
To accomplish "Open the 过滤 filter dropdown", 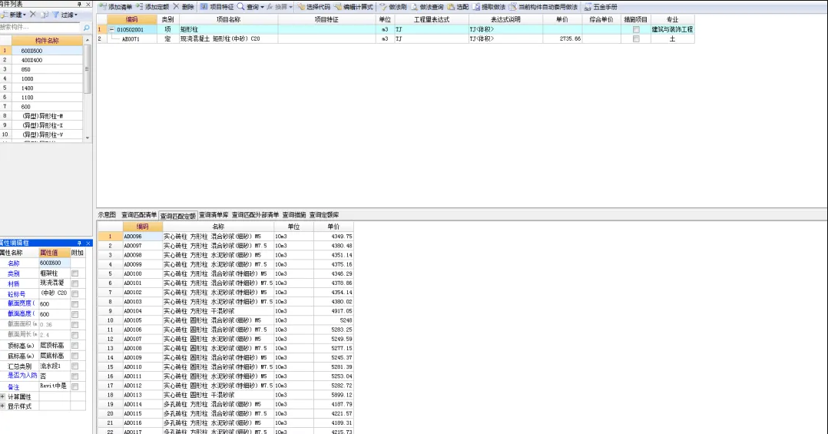I will [x=65, y=15].
